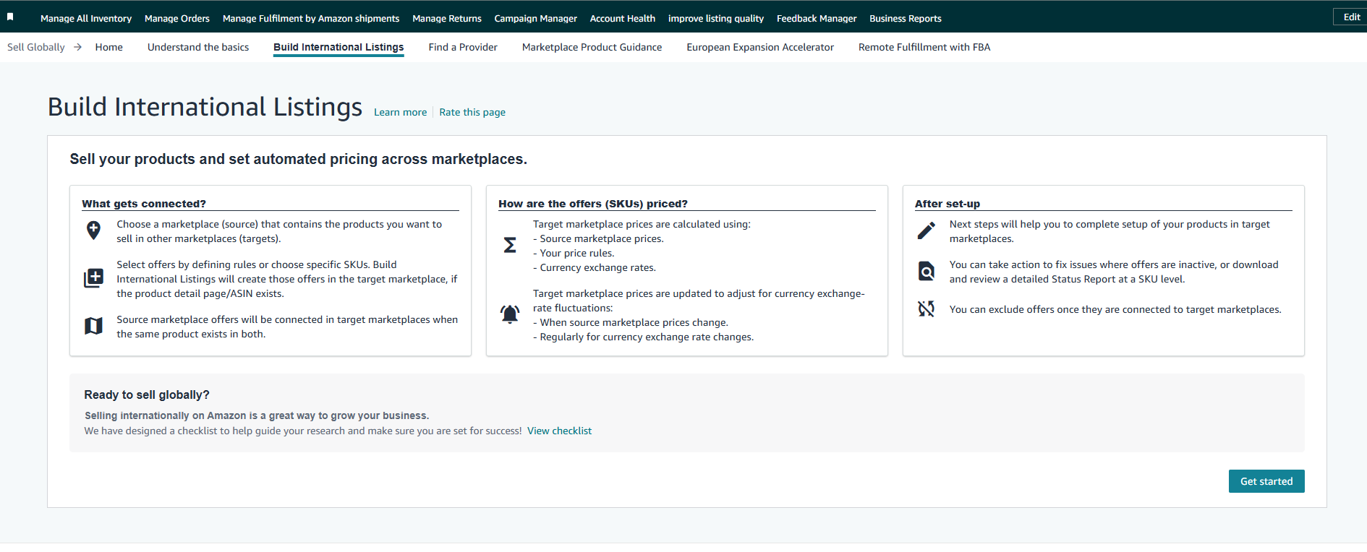Click the location pin icon for source marketplace
Viewport: 1367px width, 552px height.
[x=93, y=230]
